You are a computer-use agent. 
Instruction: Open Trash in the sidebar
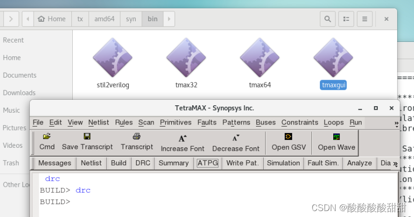coord(11,163)
